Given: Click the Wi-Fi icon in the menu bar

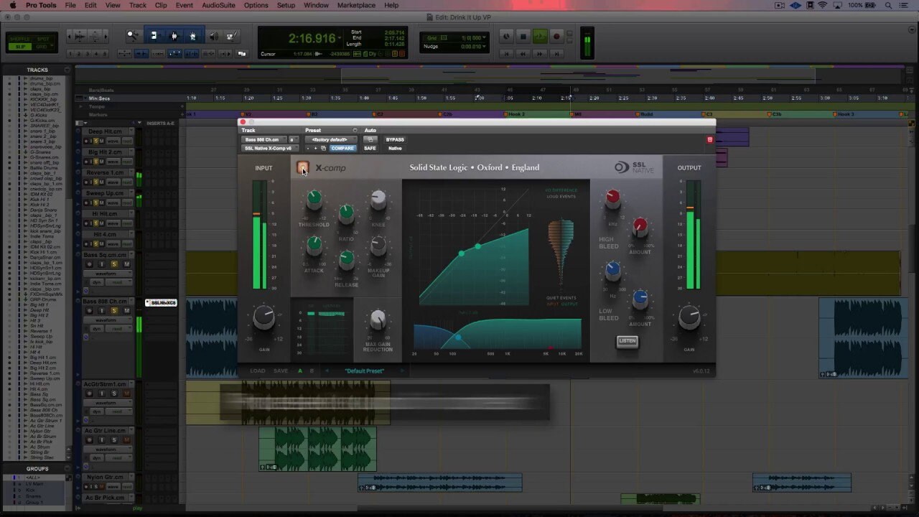Looking at the screenshot, I should [x=822, y=5].
